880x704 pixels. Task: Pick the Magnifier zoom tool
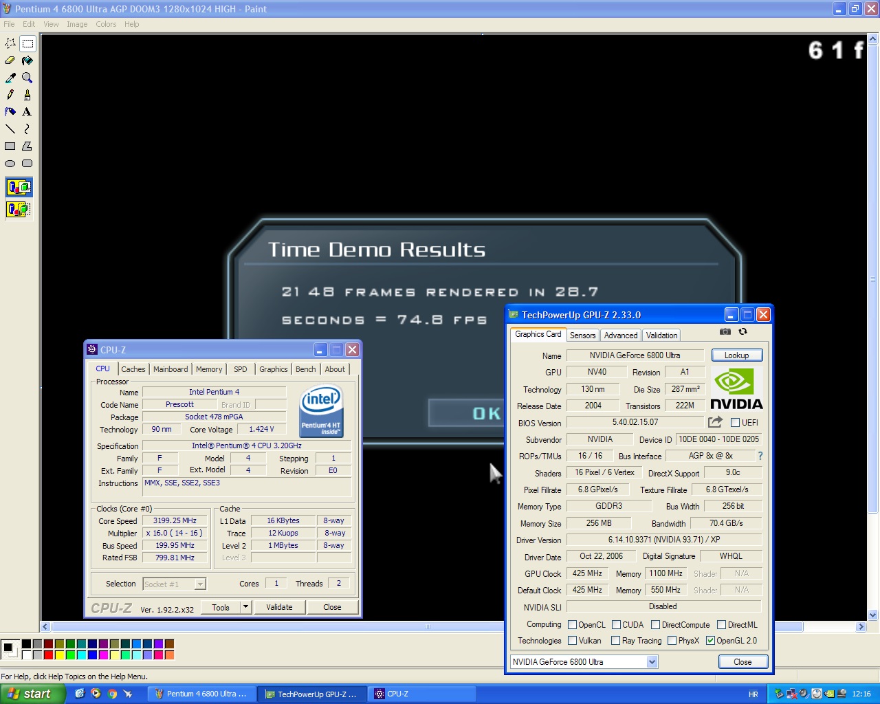[x=27, y=78]
